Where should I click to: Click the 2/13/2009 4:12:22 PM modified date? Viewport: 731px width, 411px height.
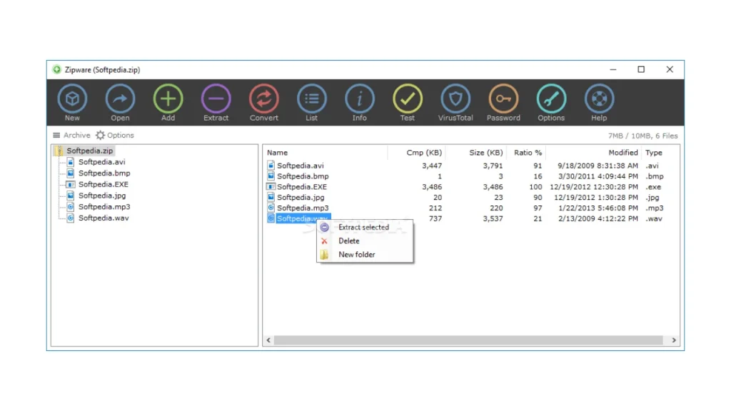598,218
